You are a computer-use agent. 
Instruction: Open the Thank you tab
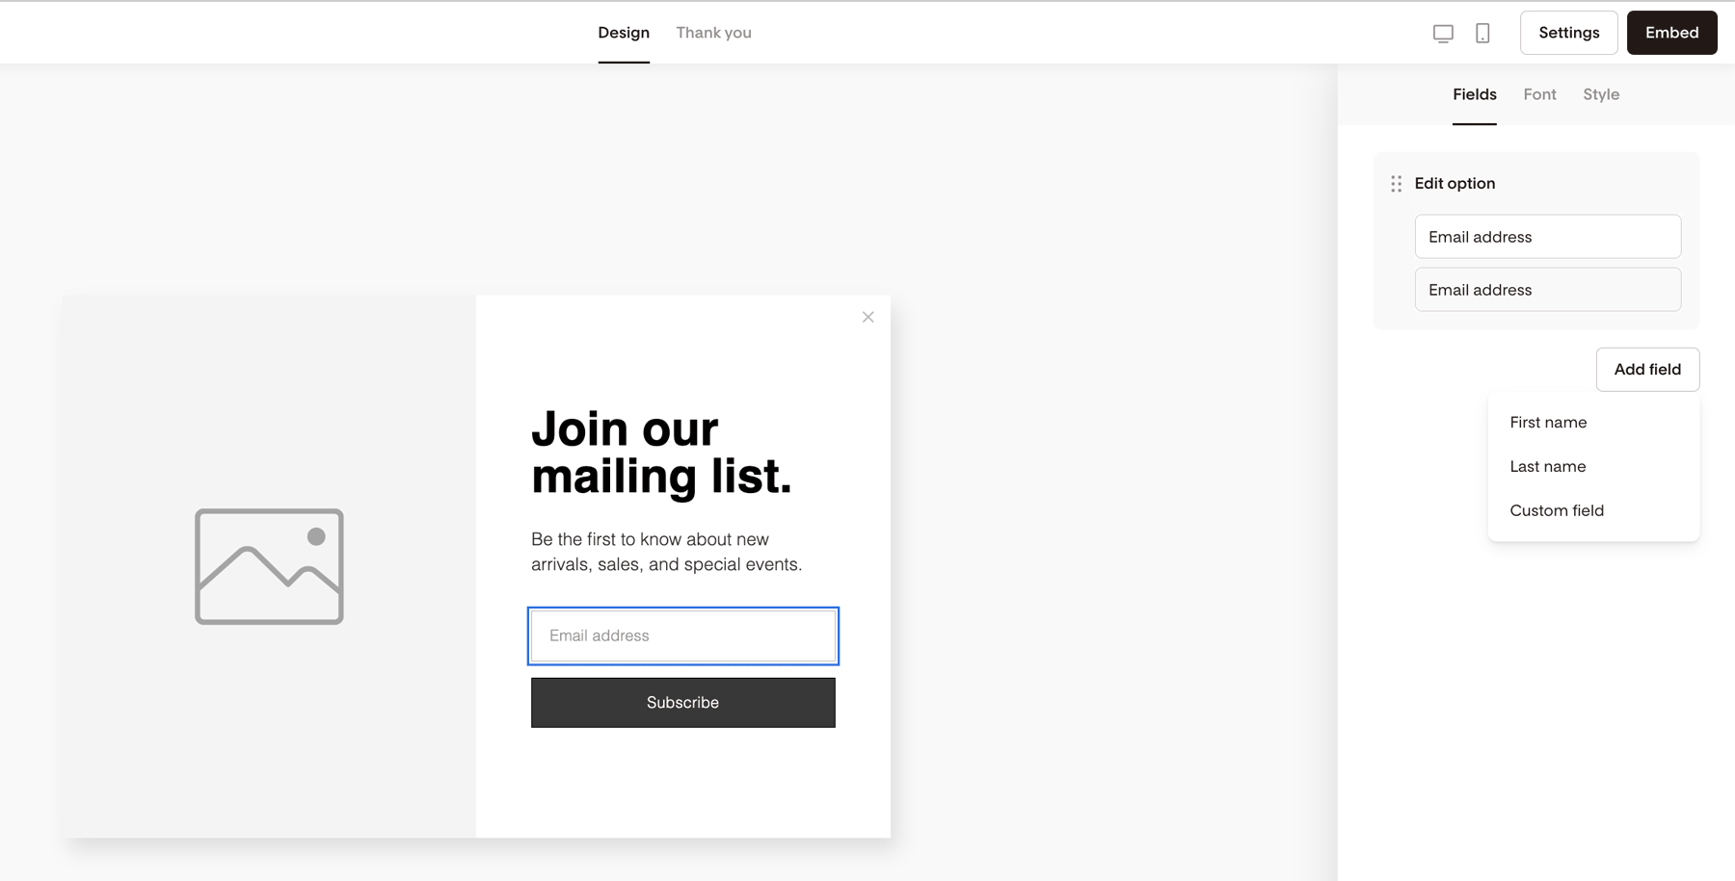click(x=713, y=33)
